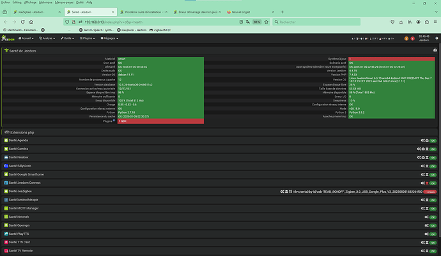Open the Firefox hamburger application menu
The height and width of the screenshot is (256, 441).
coord(435,22)
